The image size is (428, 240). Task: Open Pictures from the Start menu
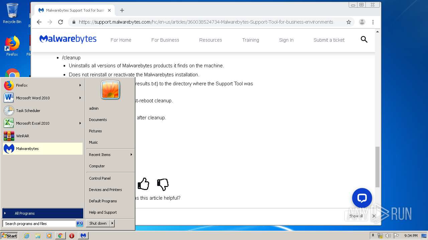(110, 131)
